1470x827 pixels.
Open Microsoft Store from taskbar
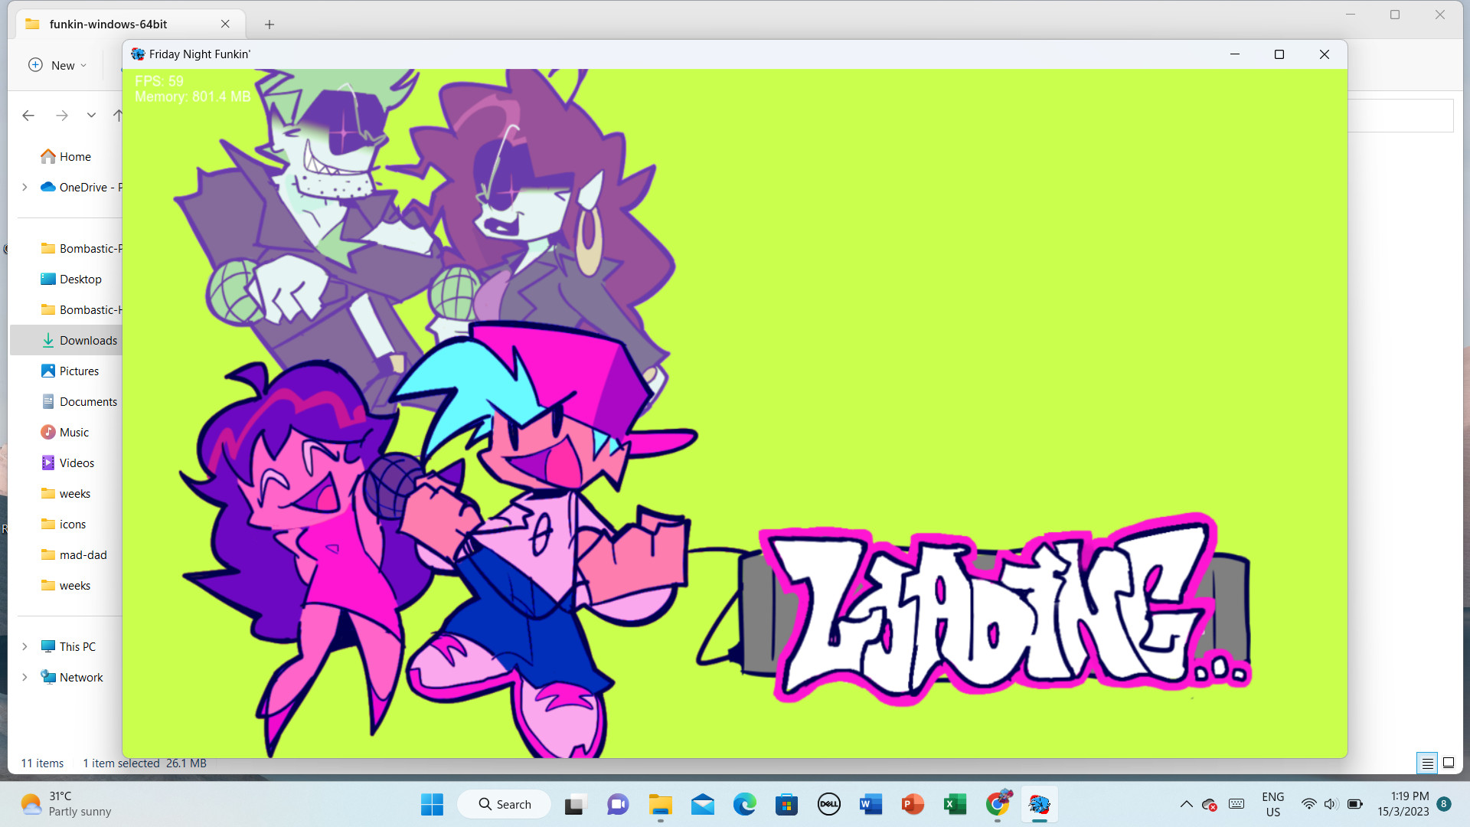click(x=786, y=804)
